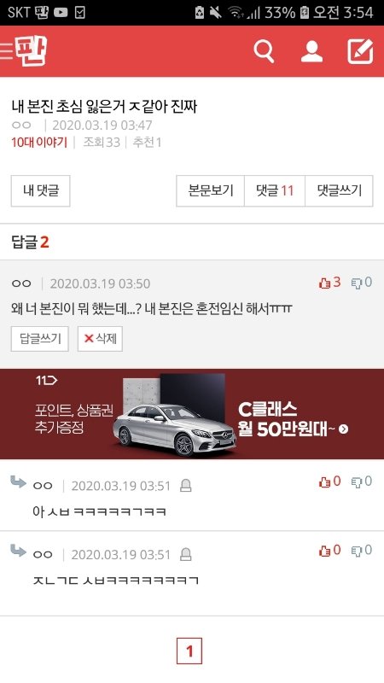384x683 pixels.
Task: Open 내 댓글 button
Action: pyautogui.click(x=40, y=190)
